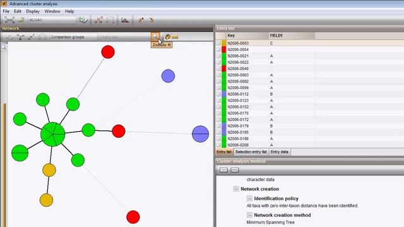Click the Zoom to fit magnifier button
This screenshot has height=227, width=404.
pos(155,37)
